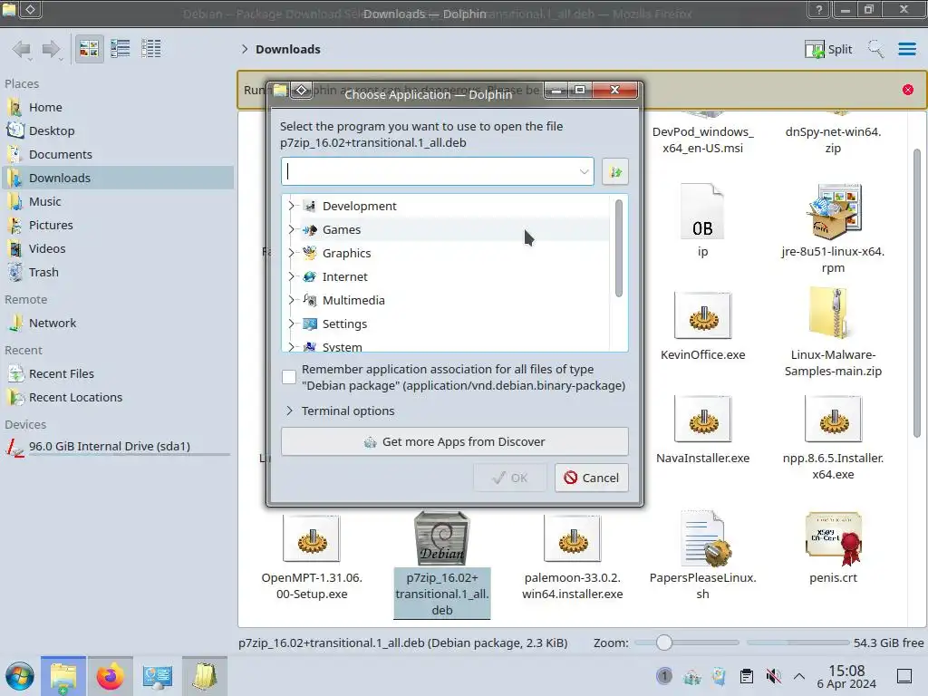Screen dimensions: 928x696
Task: Click the application list scrollbar
Action: tap(618, 248)
